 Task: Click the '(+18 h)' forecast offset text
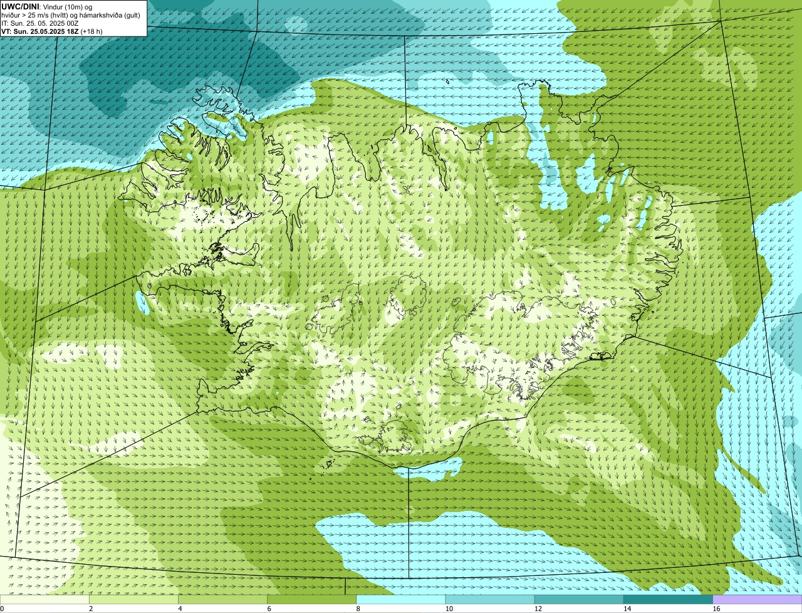(x=91, y=31)
